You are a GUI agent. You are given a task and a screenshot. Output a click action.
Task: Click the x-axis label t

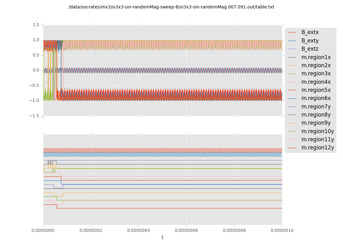162,238
